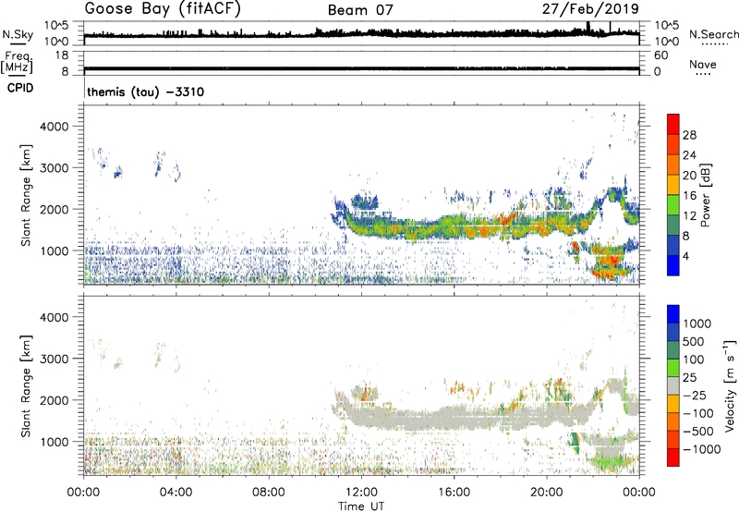Viewport: 739px width, 512px height.
Task: Click the "Goose Bay (fitACF)" plot title
Action: coord(163,8)
